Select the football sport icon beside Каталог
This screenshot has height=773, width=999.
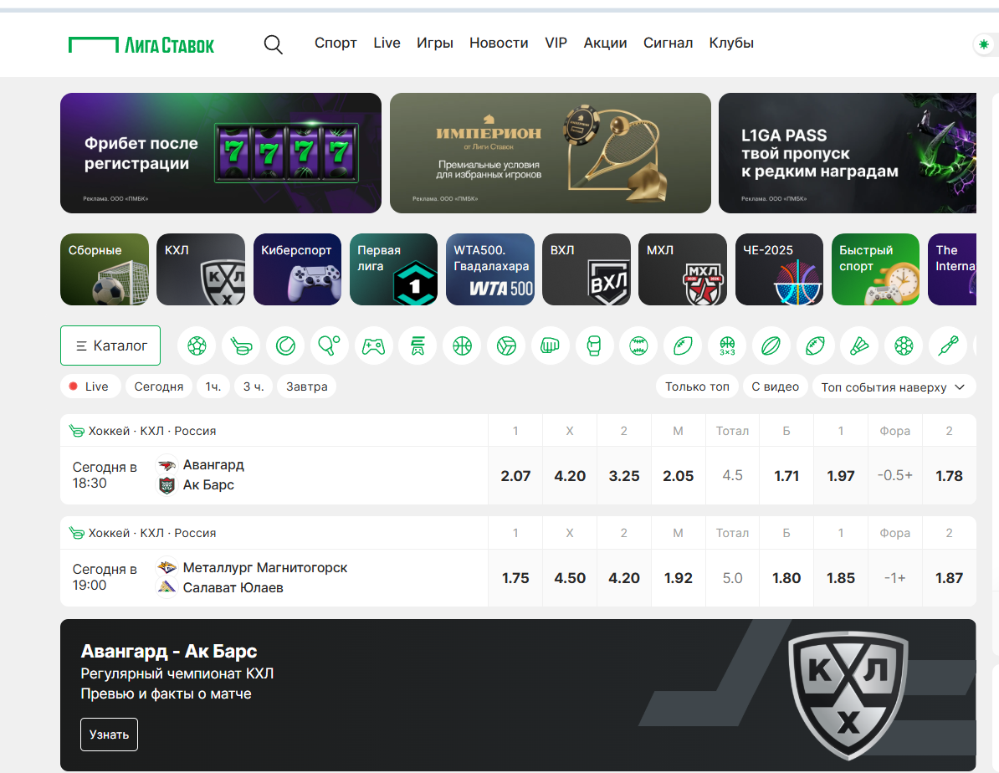point(197,346)
